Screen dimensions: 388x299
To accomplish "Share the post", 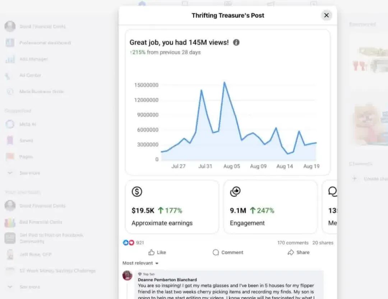I will click(299, 252).
